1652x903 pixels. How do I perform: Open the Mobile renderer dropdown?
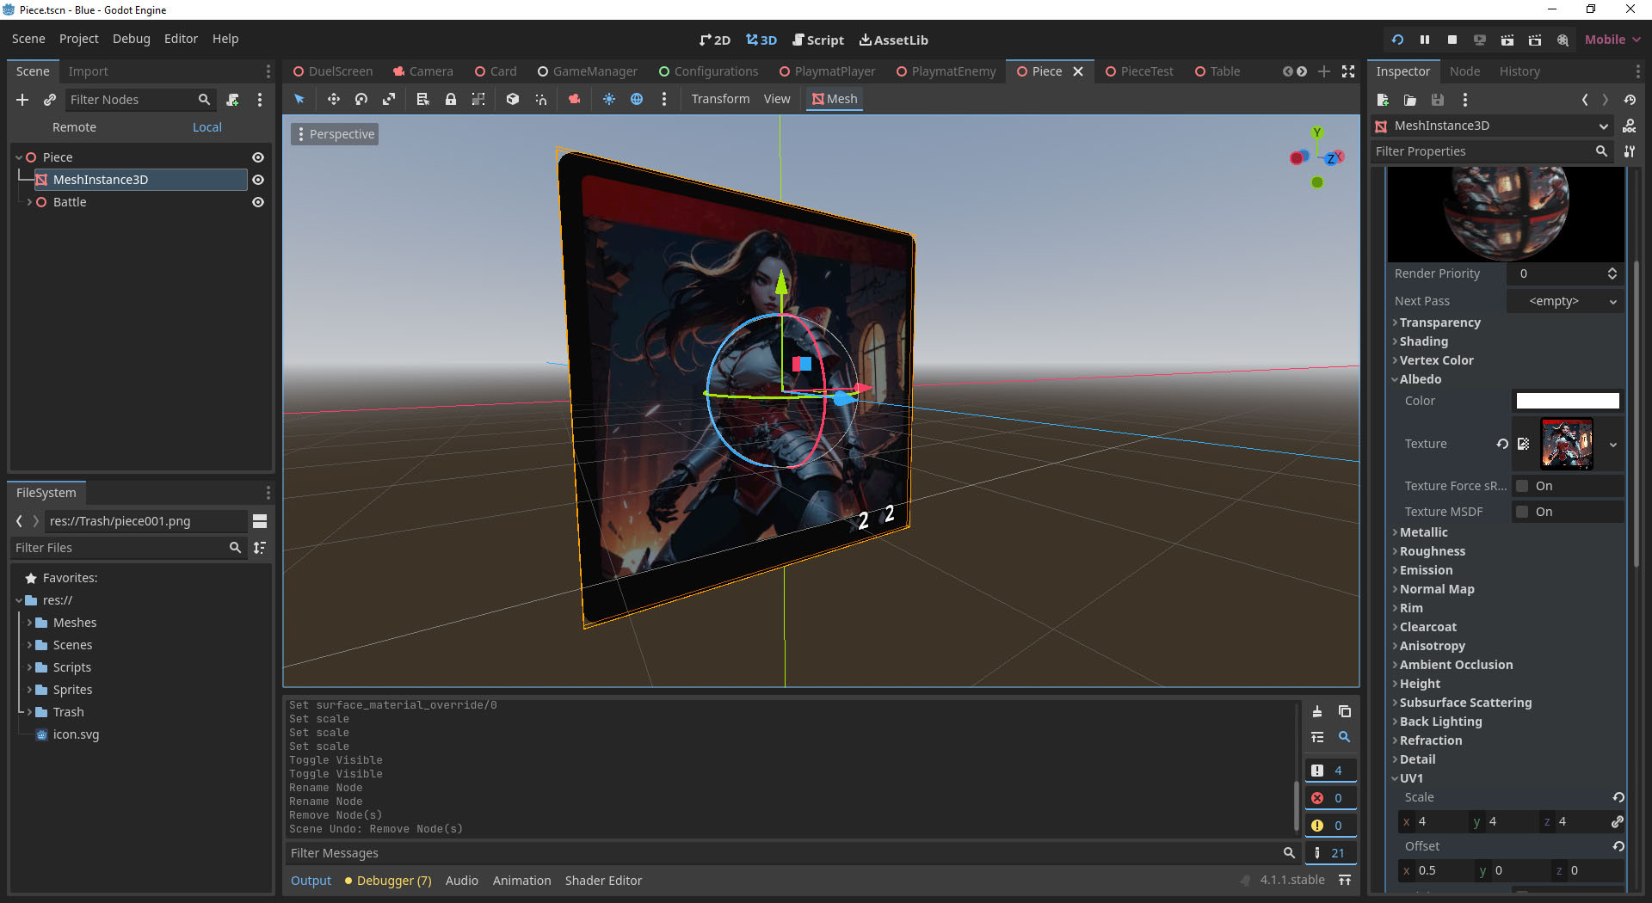1612,40
